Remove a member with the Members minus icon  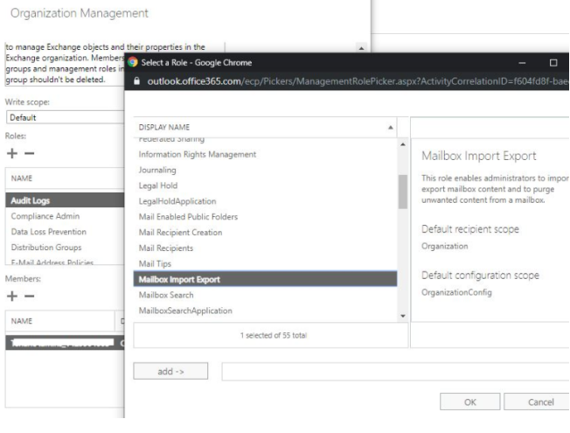[30, 296]
